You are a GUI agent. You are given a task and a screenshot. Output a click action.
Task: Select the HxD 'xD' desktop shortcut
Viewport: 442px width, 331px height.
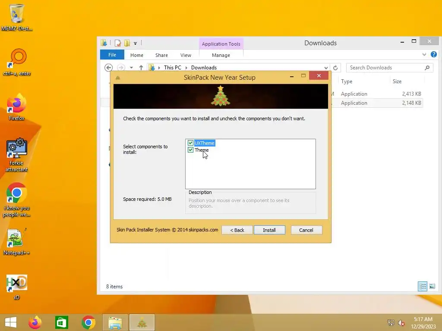pos(17,287)
